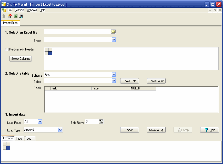This screenshot has height=164, width=223.
Task: Click the Type column header
Action: tap(111, 88)
